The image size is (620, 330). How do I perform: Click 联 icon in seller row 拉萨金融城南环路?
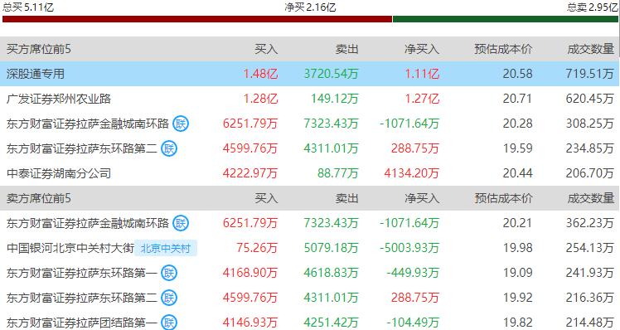181,223
